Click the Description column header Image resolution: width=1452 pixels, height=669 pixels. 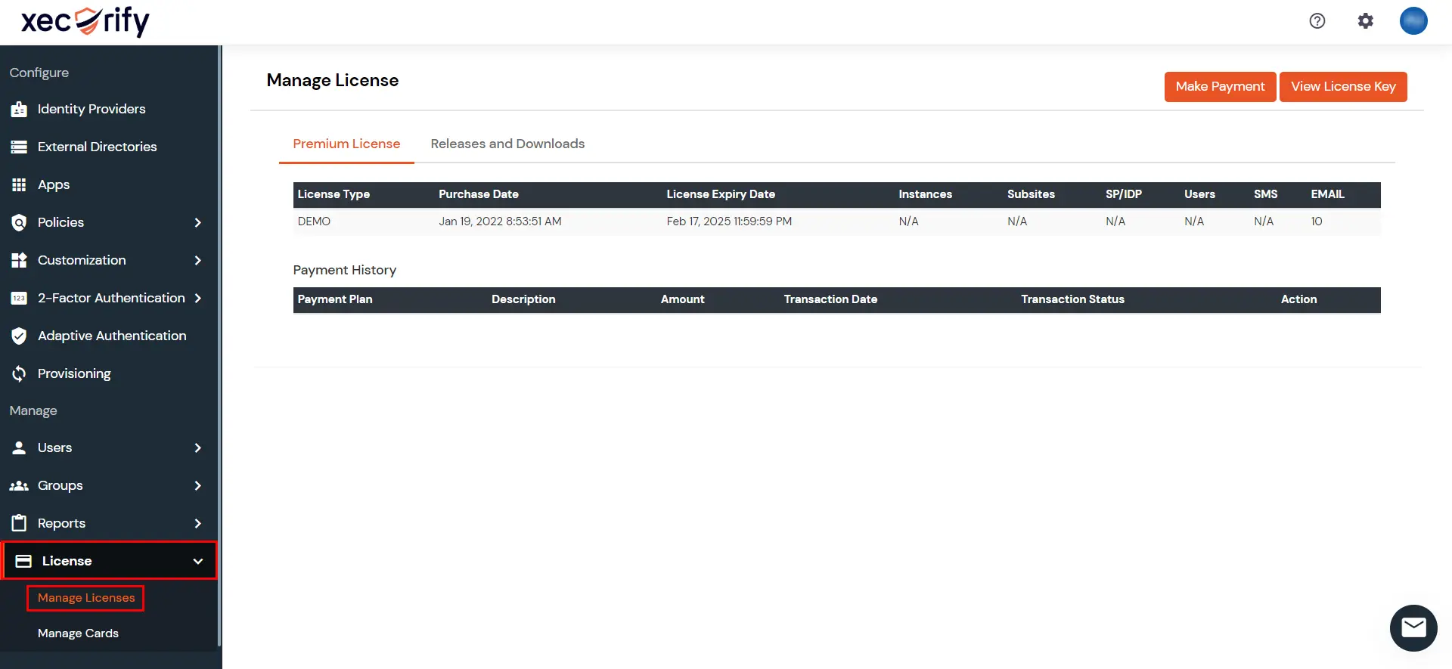pyautogui.click(x=523, y=299)
